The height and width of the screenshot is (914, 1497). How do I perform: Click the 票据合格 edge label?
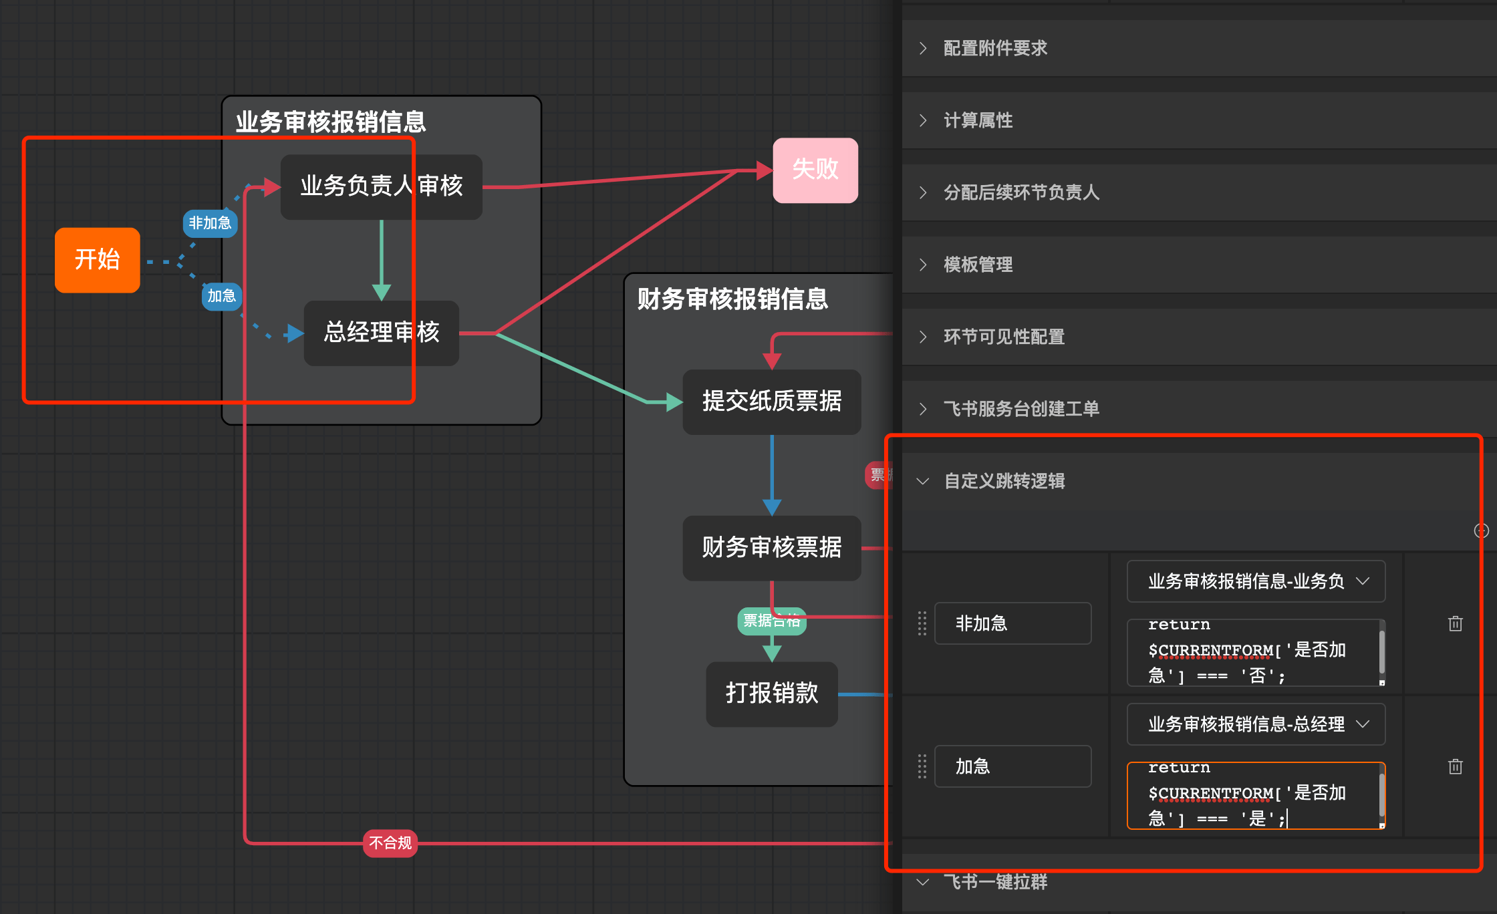tap(772, 621)
